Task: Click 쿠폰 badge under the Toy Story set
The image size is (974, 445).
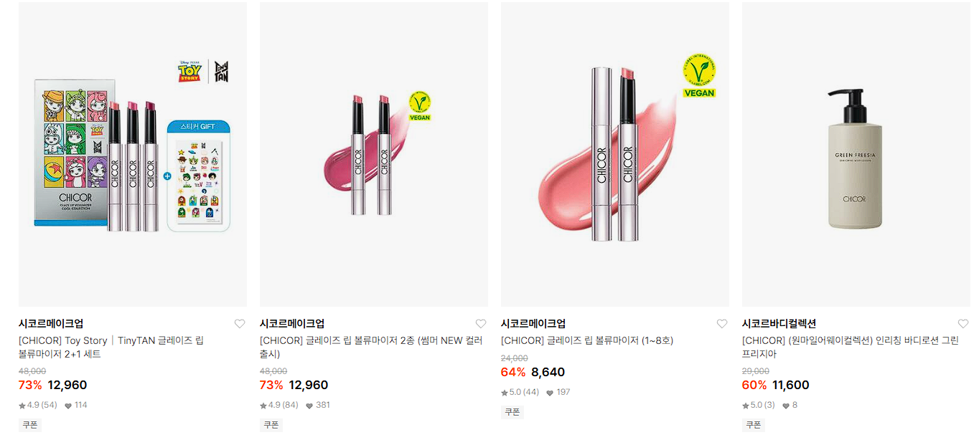Action: point(30,425)
